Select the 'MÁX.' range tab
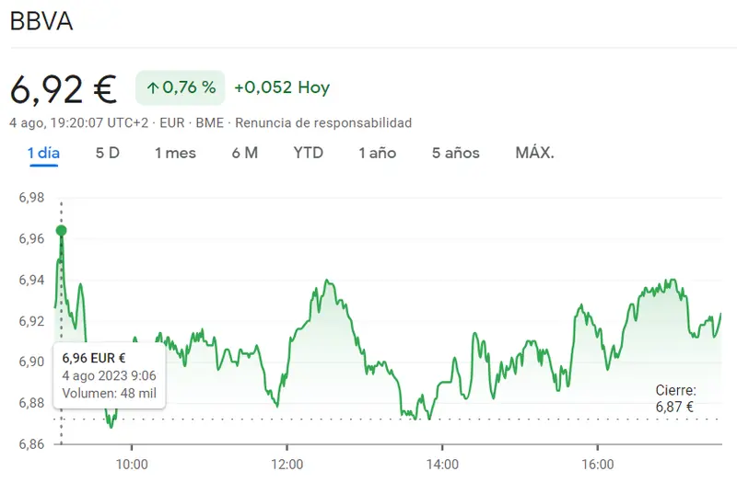 pos(535,153)
